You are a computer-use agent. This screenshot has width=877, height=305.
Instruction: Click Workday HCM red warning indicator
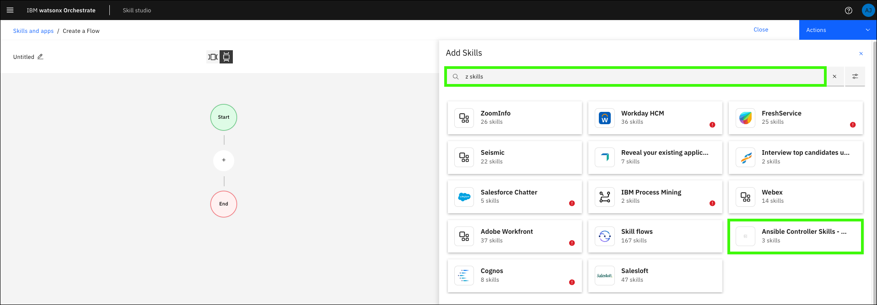coord(712,125)
